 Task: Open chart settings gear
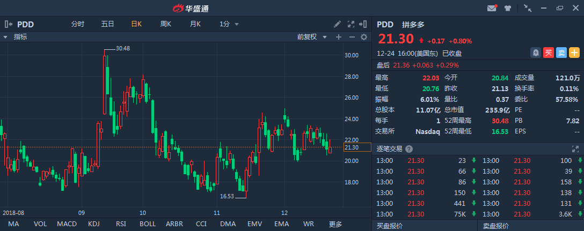[364, 37]
